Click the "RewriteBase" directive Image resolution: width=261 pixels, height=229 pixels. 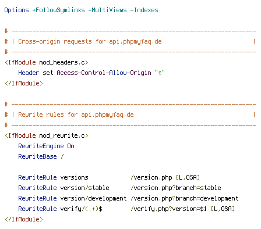[37, 156]
